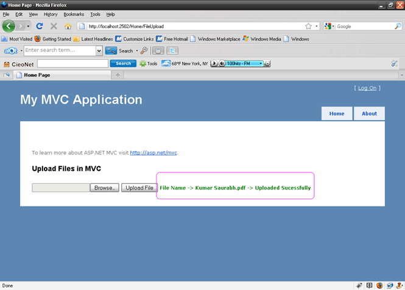Open the Google search engine selector
The height and width of the screenshot is (290, 405).
click(x=329, y=26)
